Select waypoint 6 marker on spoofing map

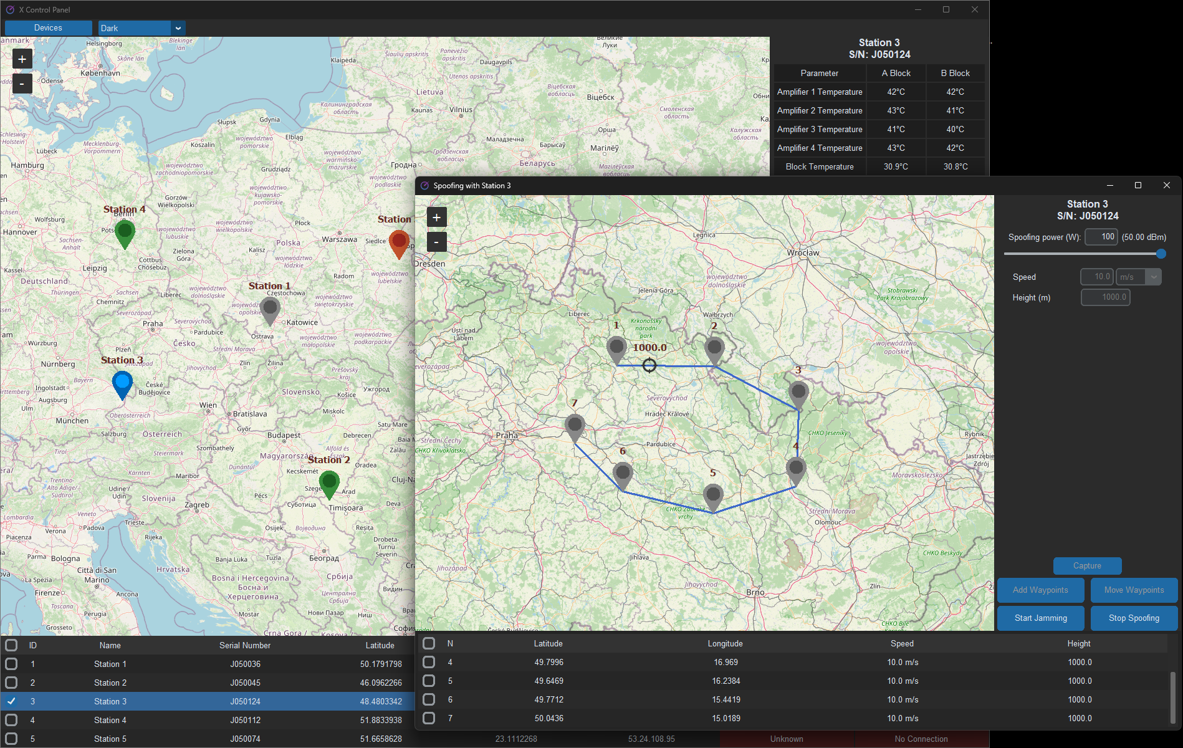tap(623, 476)
